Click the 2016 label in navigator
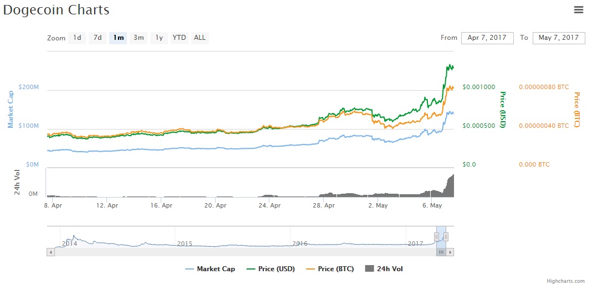This screenshot has height=290, width=597. point(300,244)
